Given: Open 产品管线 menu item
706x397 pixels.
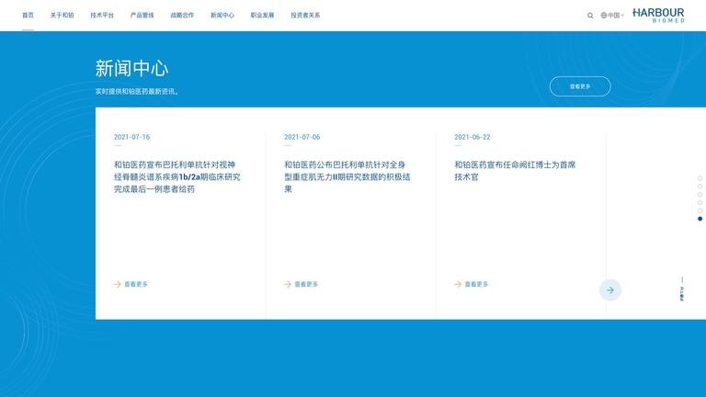Looking at the screenshot, I should (142, 16).
